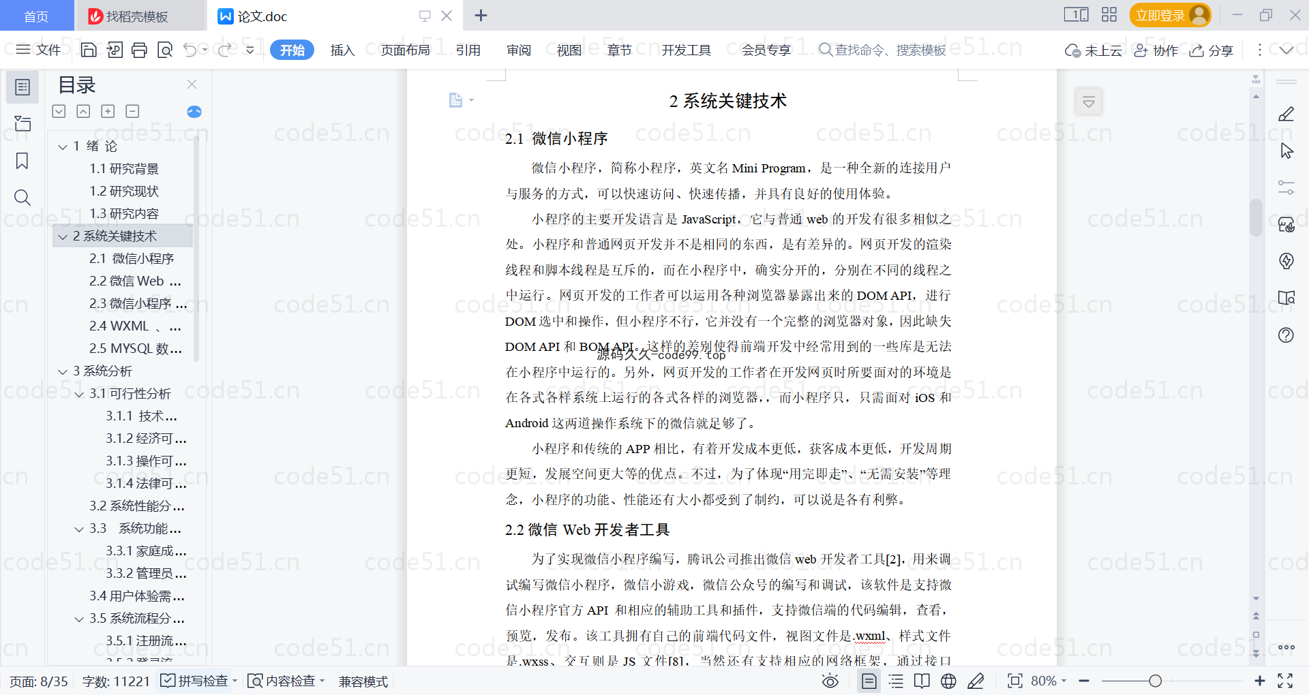The height and width of the screenshot is (695, 1309).
Task: Click the 分享 share button
Action: tap(1212, 50)
